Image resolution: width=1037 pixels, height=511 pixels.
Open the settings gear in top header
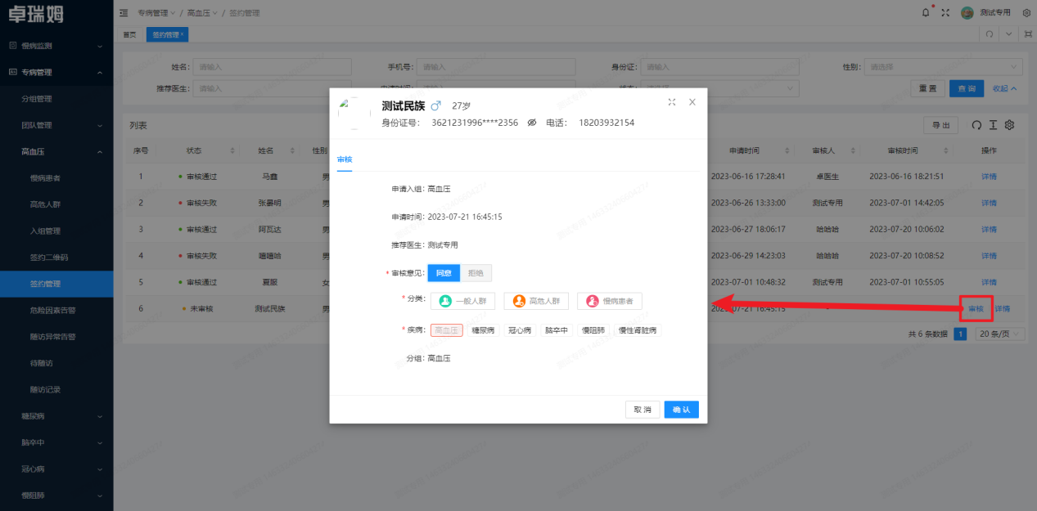click(x=1026, y=12)
